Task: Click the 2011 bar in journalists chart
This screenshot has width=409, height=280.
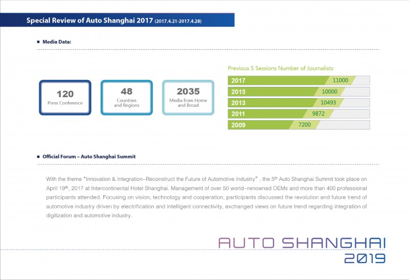Action: pyautogui.click(x=299, y=113)
